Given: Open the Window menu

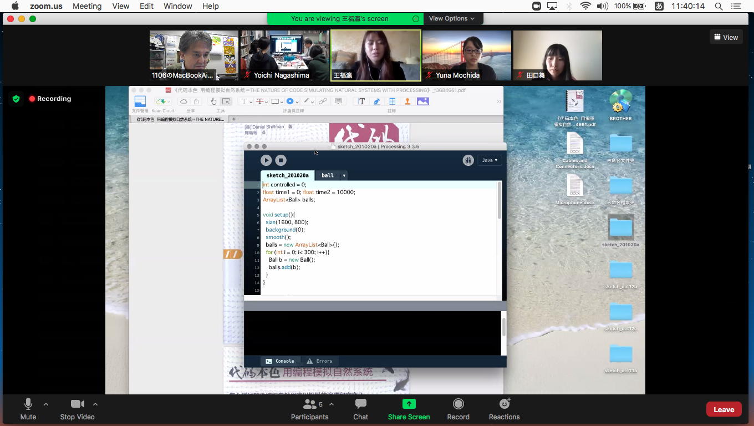Looking at the screenshot, I should click(x=178, y=6).
